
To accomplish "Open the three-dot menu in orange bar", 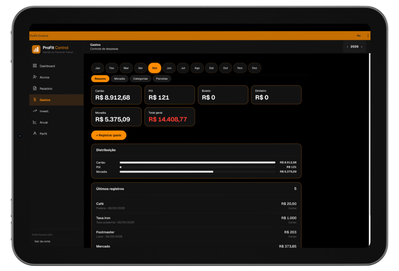I will (x=368, y=36).
